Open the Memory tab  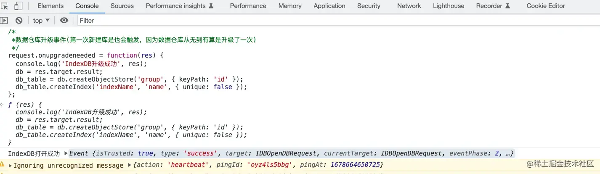pos(290,6)
